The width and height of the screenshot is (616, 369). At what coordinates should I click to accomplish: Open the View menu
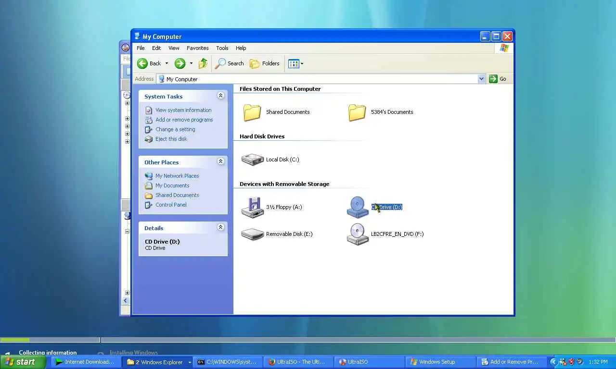pyautogui.click(x=174, y=48)
